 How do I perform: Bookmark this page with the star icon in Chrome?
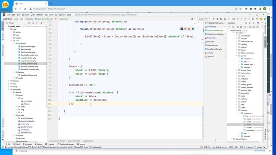[x=241, y=9]
